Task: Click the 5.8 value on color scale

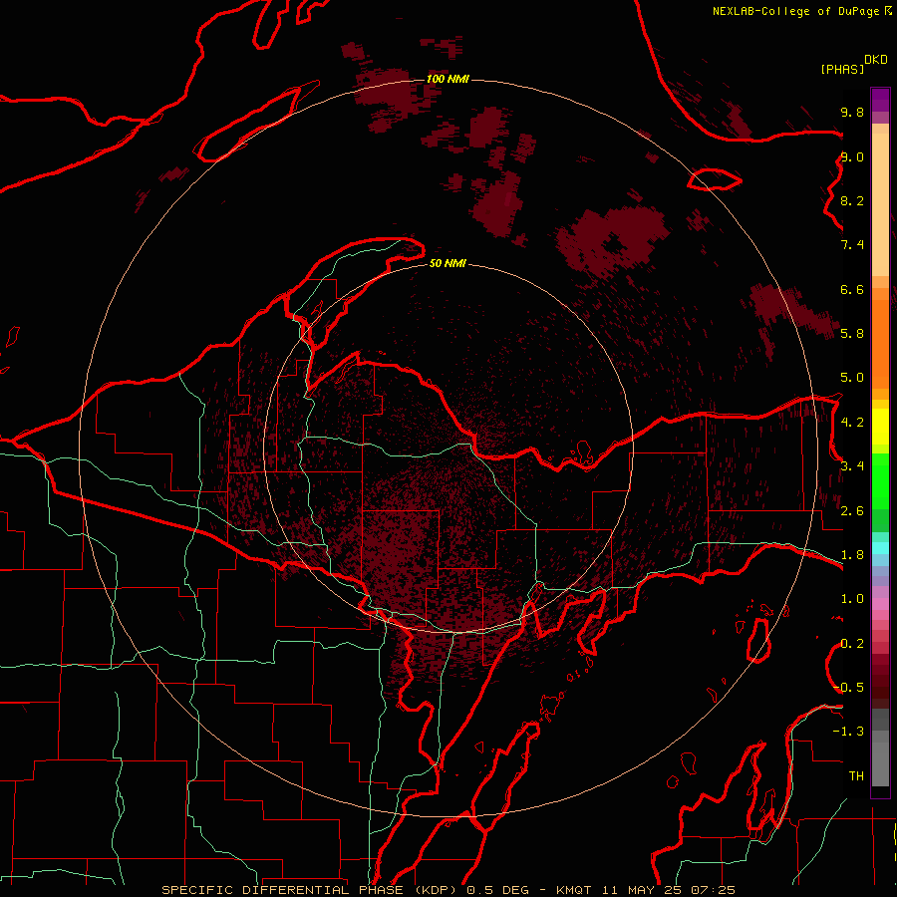Action: click(852, 333)
